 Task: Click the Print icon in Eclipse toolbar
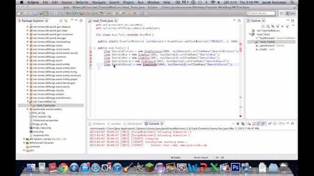(35, 13)
